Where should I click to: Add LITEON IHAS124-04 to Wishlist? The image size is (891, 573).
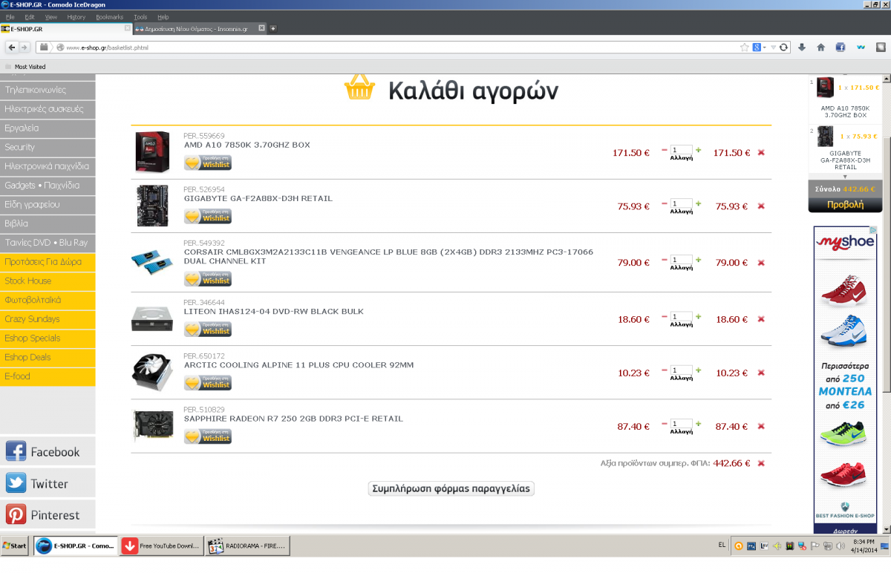[x=208, y=329]
